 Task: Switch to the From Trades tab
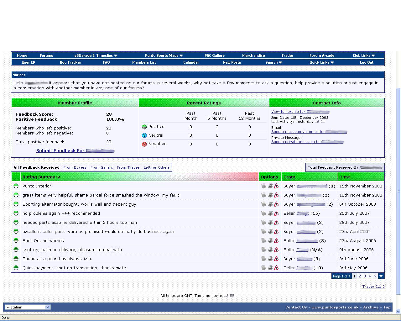coord(128,167)
